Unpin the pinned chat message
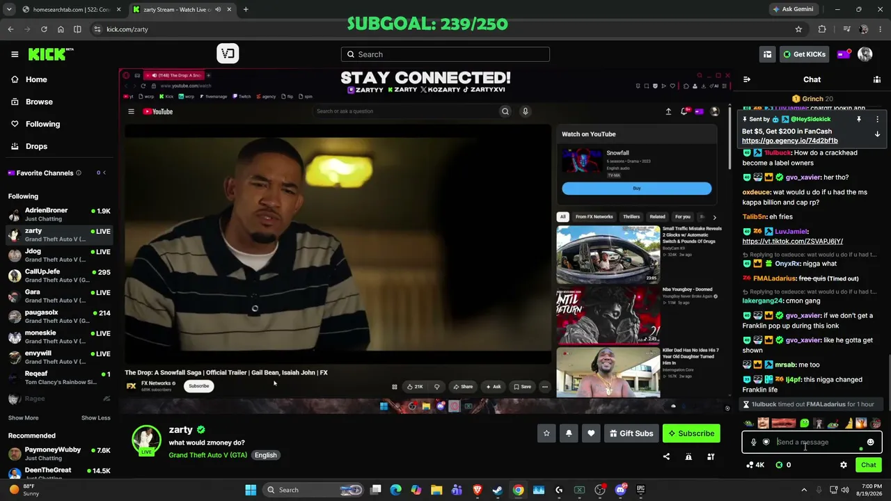Image resolution: width=891 pixels, height=501 pixels. (x=859, y=119)
